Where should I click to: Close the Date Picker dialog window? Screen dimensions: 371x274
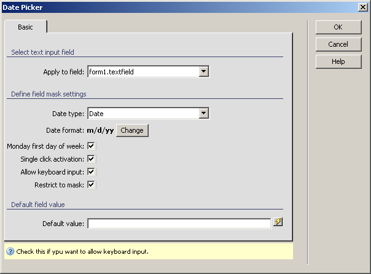click(x=363, y=6)
